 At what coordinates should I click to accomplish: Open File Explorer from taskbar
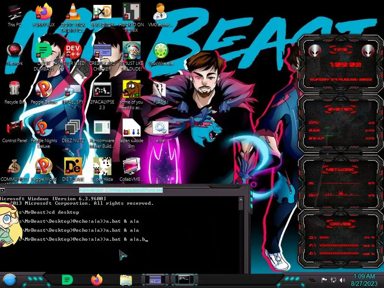pyautogui.click(x=126, y=280)
